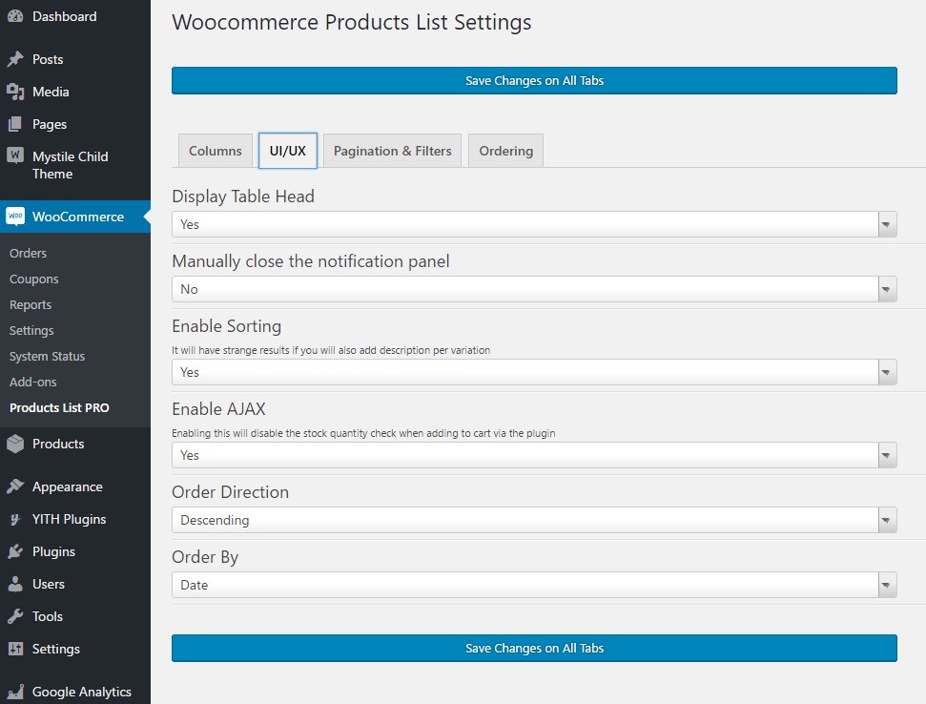Open the Order By dropdown
Screen dimensions: 926x704
click(x=534, y=585)
